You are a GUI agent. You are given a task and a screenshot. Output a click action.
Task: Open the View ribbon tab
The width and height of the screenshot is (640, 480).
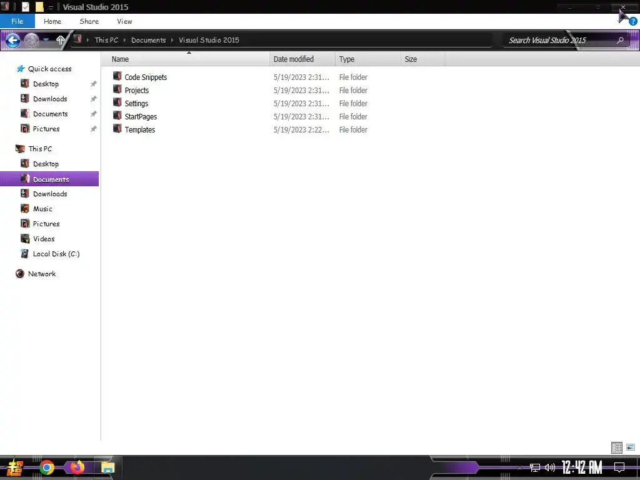coord(124,21)
